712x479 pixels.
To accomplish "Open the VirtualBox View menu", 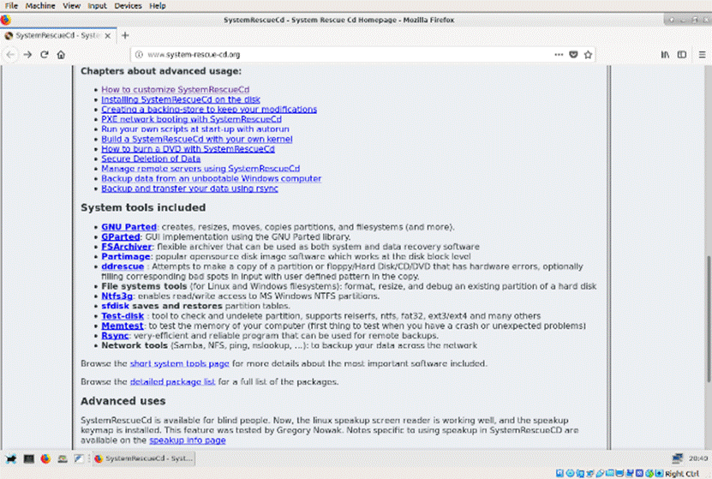I will coord(71,6).
